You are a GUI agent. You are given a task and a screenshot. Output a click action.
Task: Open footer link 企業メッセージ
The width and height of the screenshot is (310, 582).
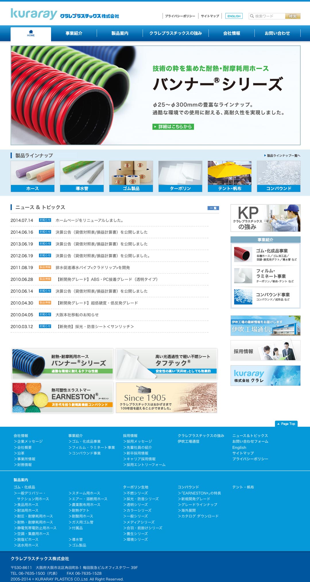pos(28,441)
